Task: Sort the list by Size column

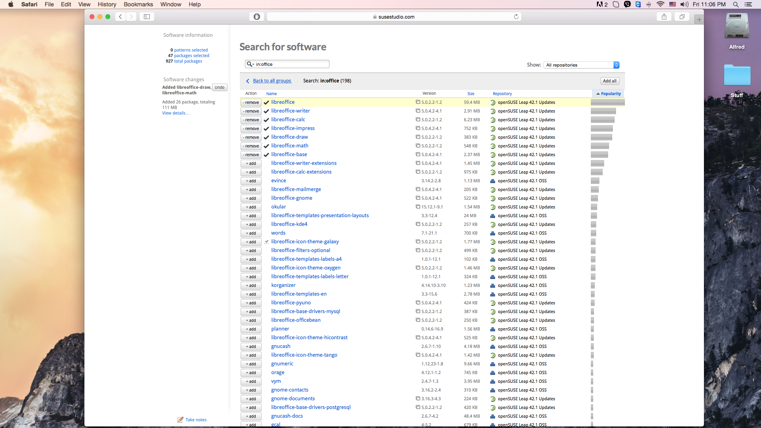Action: [471, 94]
